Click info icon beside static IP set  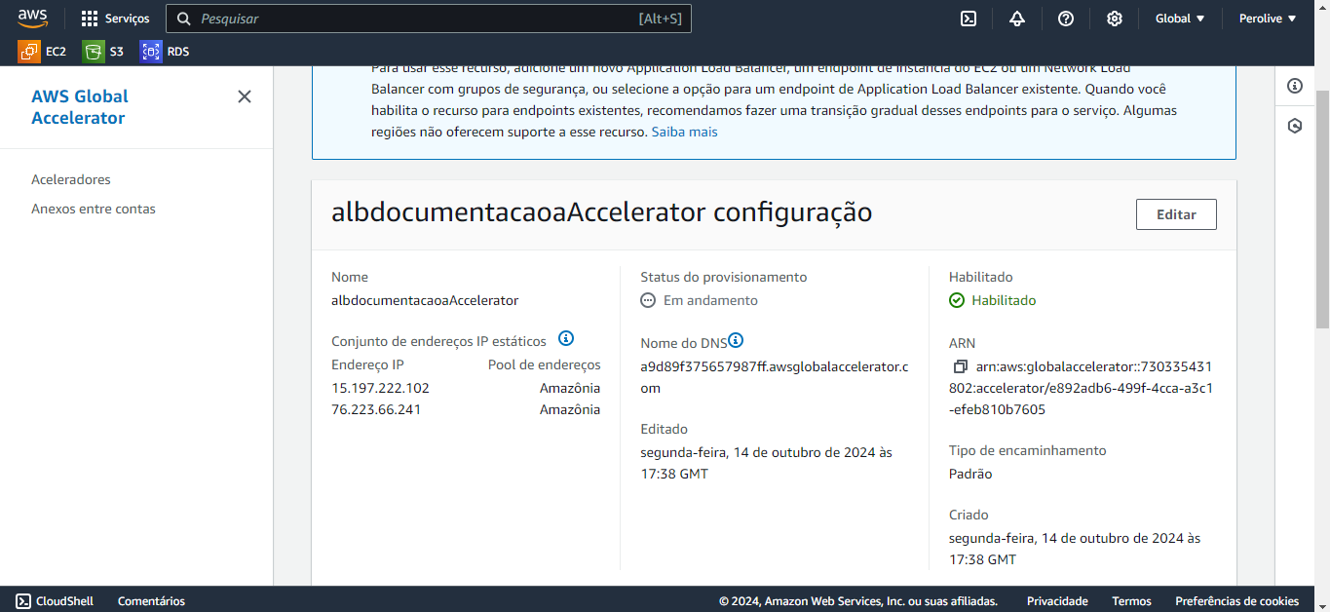566,338
